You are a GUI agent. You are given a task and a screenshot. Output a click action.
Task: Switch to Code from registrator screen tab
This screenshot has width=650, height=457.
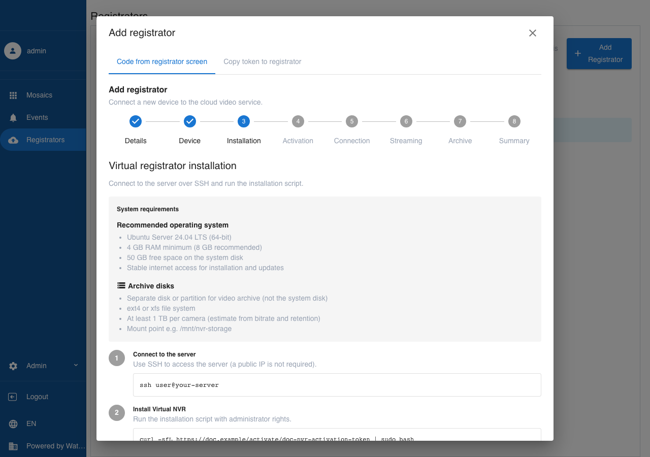point(162,61)
